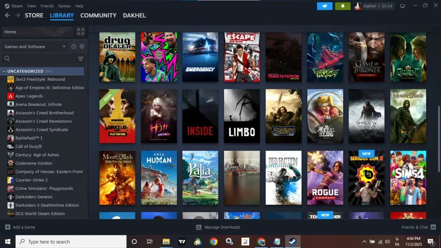Screen dimensions: 441x248
Task: Click the magnifier icon in the library search
Action: point(7,58)
